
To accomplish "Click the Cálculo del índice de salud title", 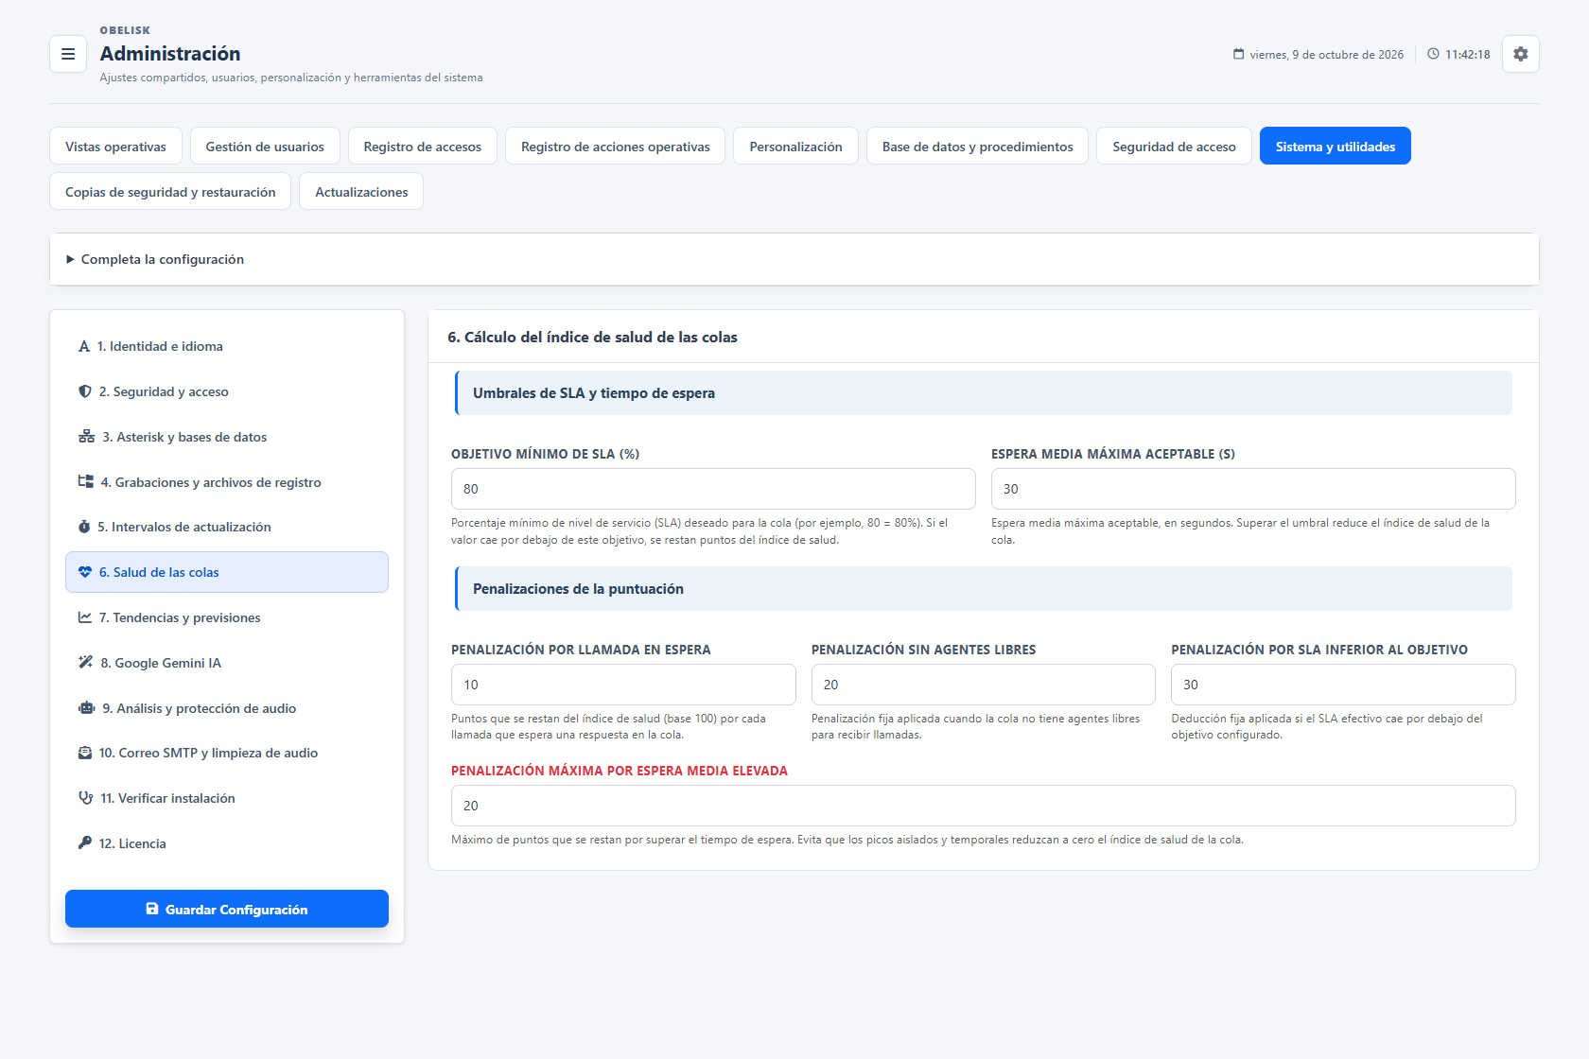I will coord(592,338).
